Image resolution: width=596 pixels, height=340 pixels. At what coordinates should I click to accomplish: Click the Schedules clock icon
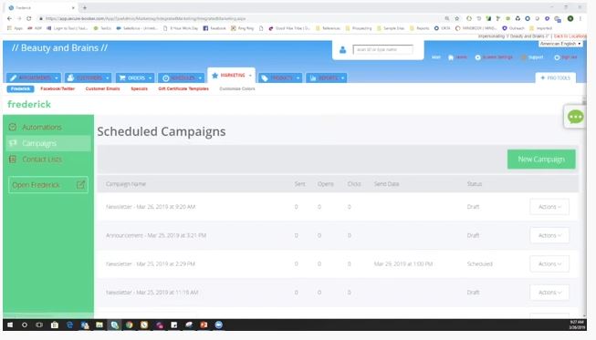coord(166,78)
